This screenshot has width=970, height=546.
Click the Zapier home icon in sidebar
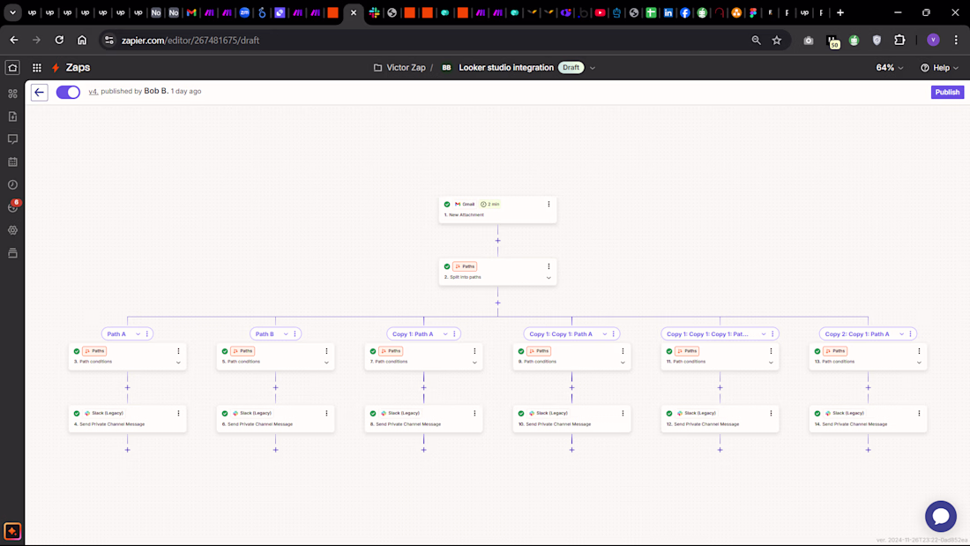tap(12, 67)
